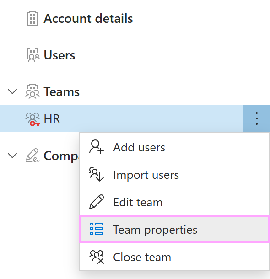
Task: Click the signature pen icon
Action: 32,156
